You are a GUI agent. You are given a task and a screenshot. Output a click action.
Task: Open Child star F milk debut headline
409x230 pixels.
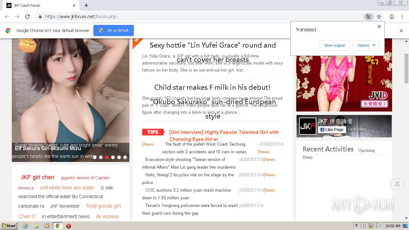(x=213, y=102)
